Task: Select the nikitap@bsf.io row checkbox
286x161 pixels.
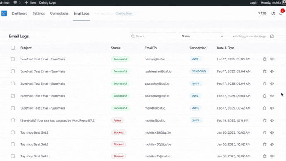Action: point(12,59)
